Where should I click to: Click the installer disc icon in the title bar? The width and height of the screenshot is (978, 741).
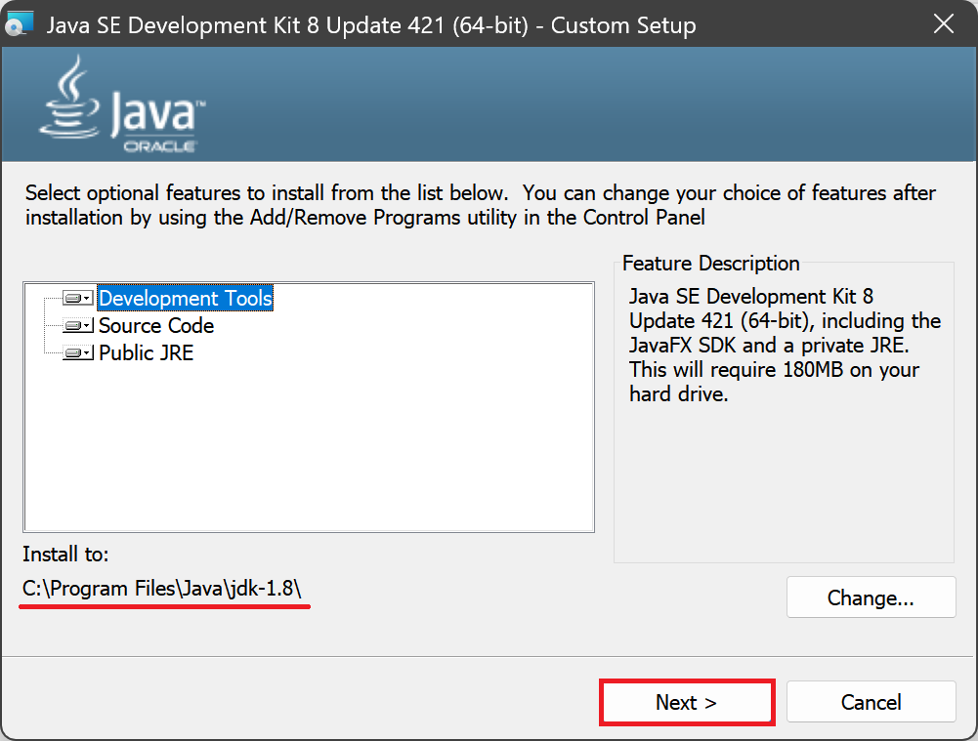pyautogui.click(x=21, y=22)
